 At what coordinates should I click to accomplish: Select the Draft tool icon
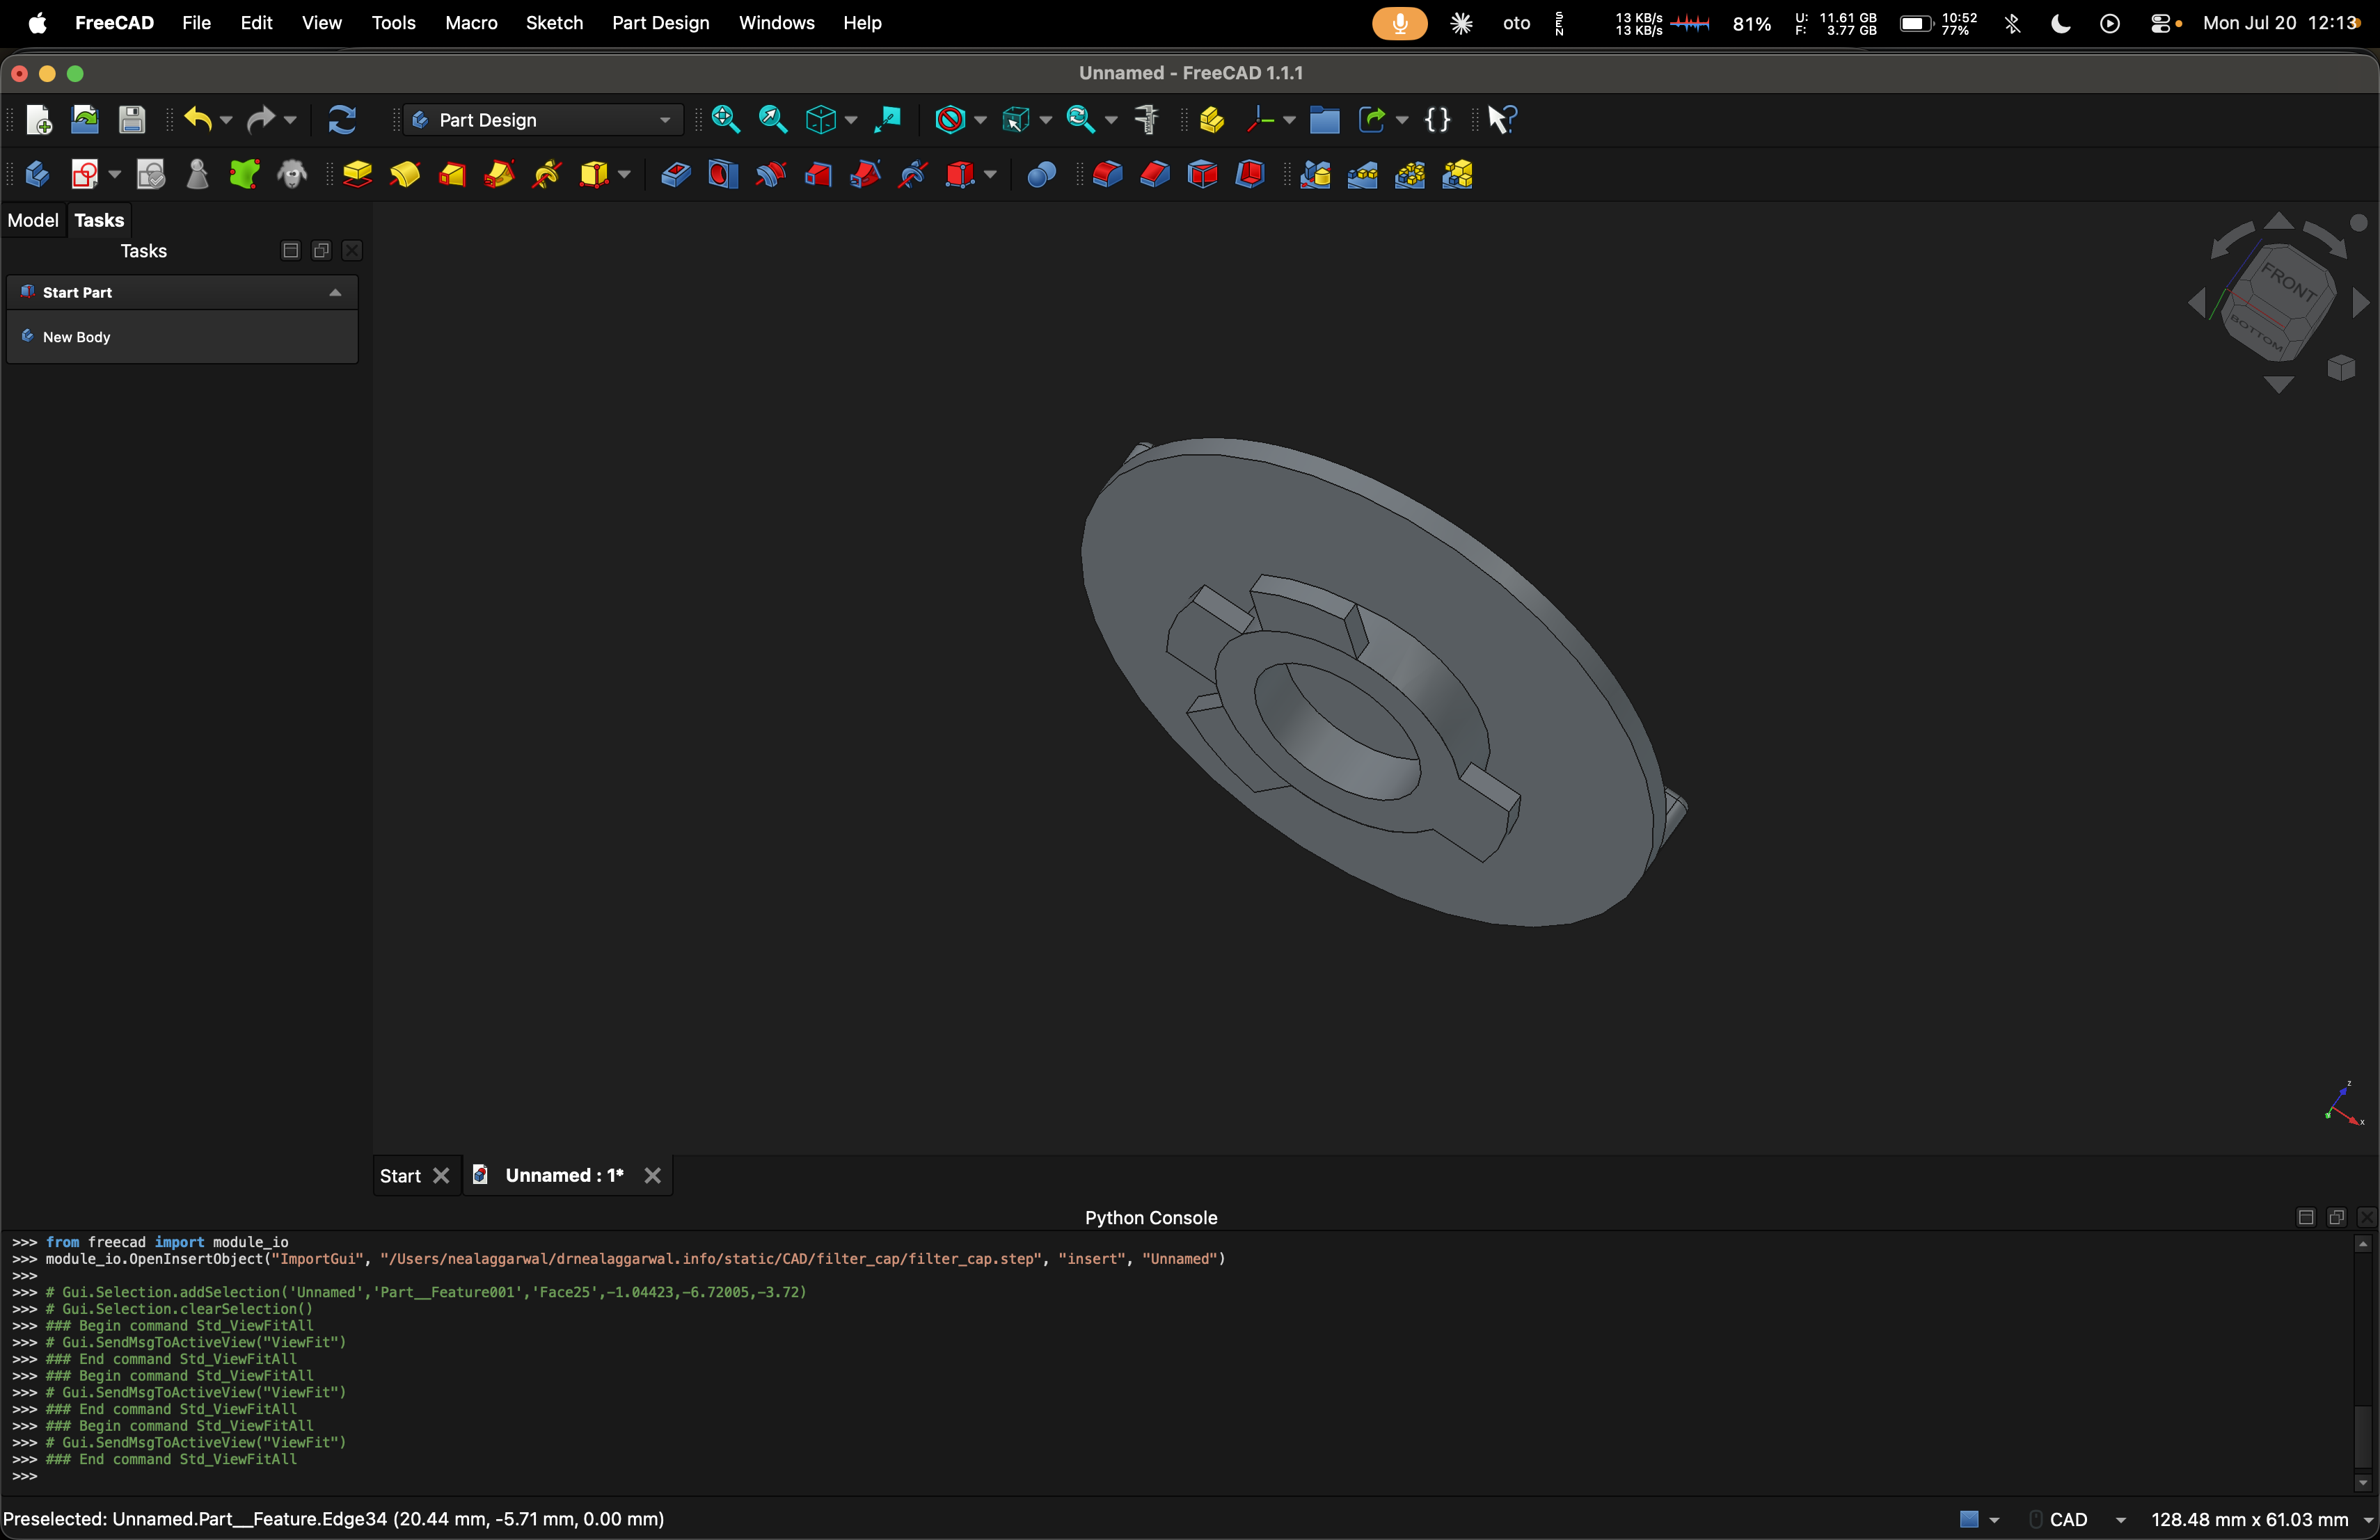pyautogui.click(x=1202, y=175)
